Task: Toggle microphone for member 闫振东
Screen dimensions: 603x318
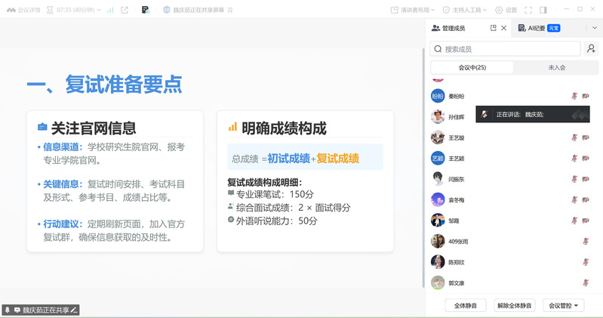Action: (x=575, y=179)
